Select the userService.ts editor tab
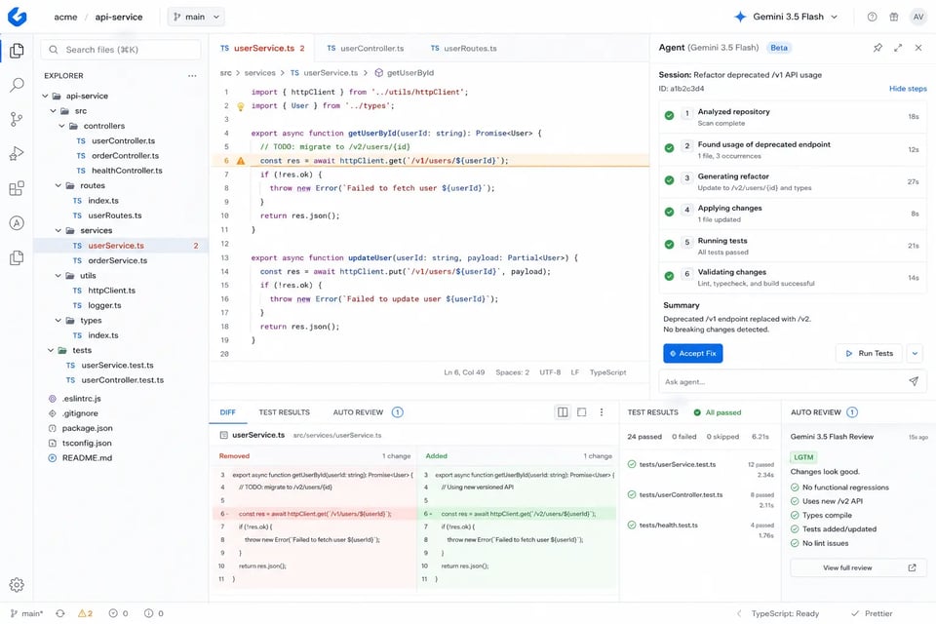The image size is (936, 624). click(262, 49)
